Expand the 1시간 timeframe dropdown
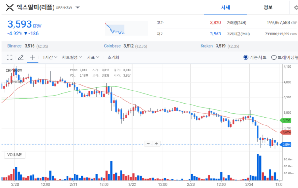Viewport: 298px width, 188px height. click(50, 57)
